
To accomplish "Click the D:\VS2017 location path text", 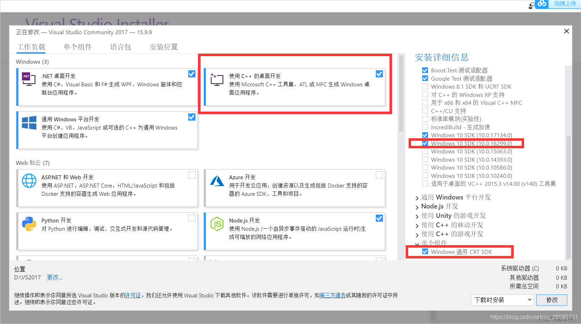I will pyautogui.click(x=27, y=277).
